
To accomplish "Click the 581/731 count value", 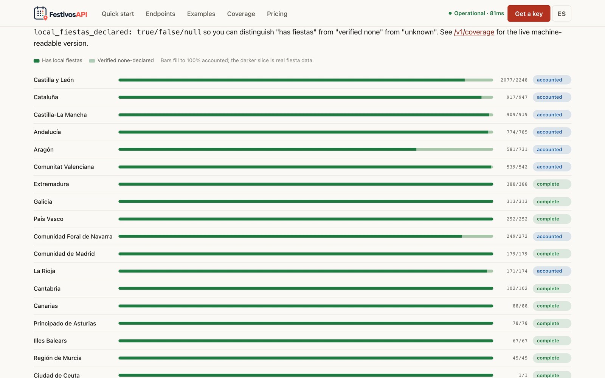I will point(517,149).
